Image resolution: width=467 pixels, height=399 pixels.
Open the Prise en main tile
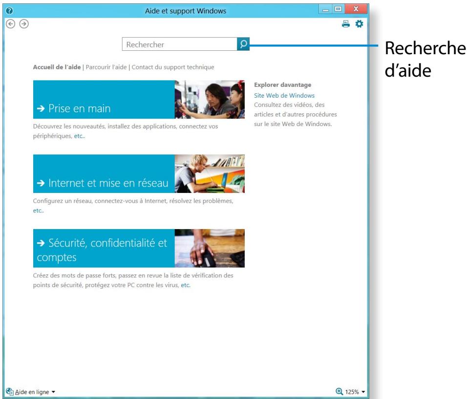(x=104, y=100)
